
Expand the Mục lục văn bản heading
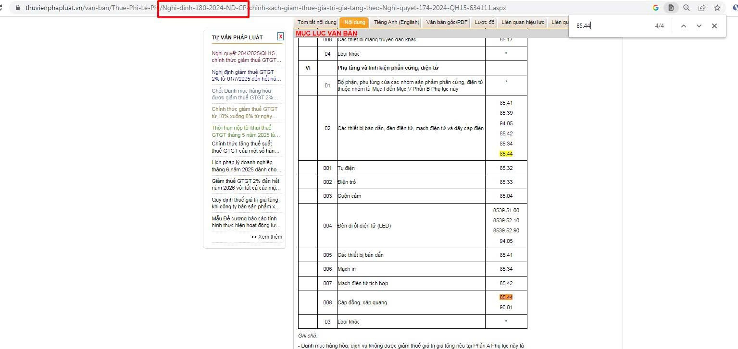point(326,33)
